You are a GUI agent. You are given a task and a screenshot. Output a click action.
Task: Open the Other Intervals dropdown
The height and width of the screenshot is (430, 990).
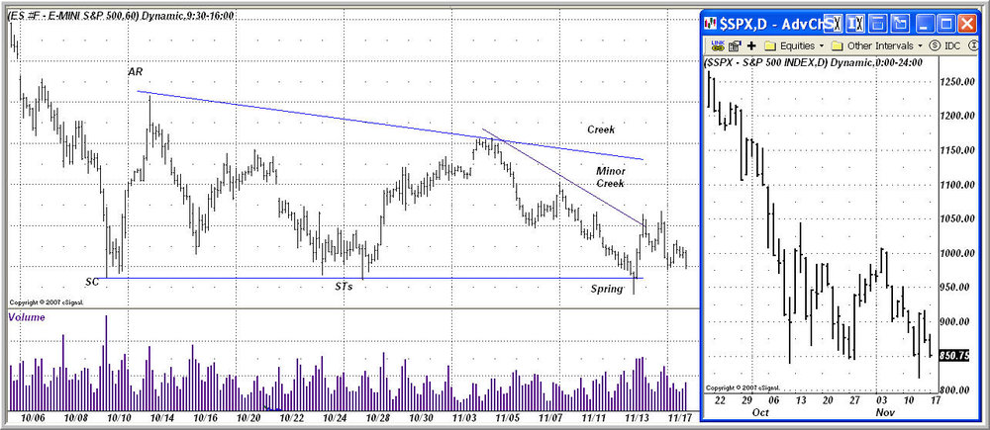point(877,45)
